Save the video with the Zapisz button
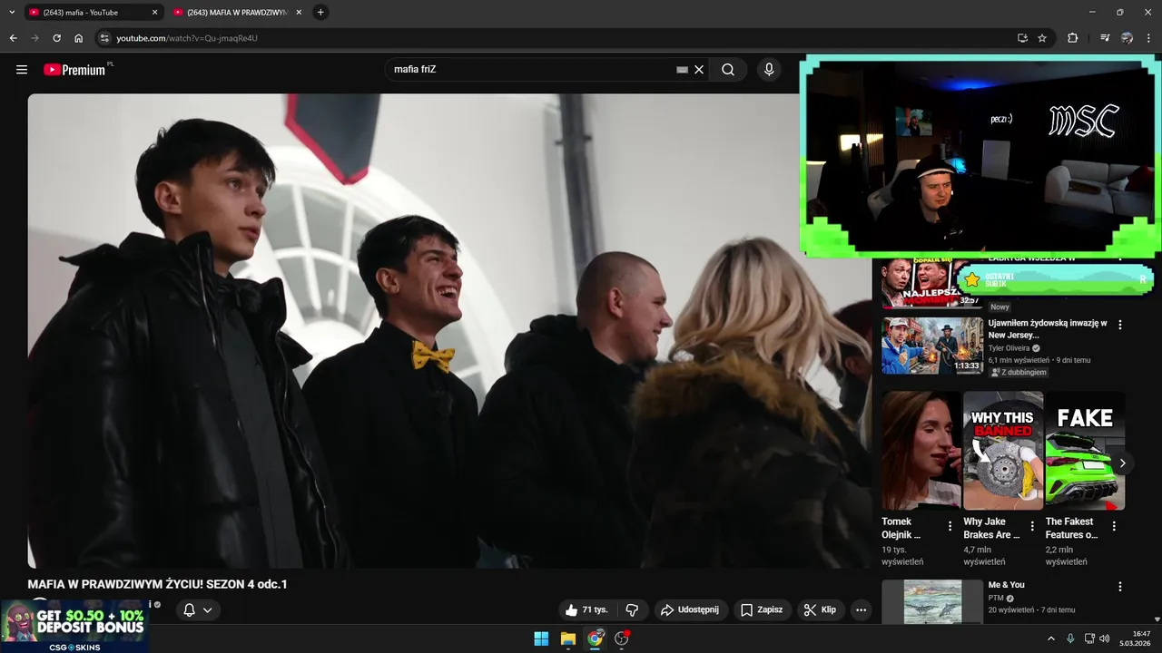Viewport: 1162px width, 653px height. (761, 610)
